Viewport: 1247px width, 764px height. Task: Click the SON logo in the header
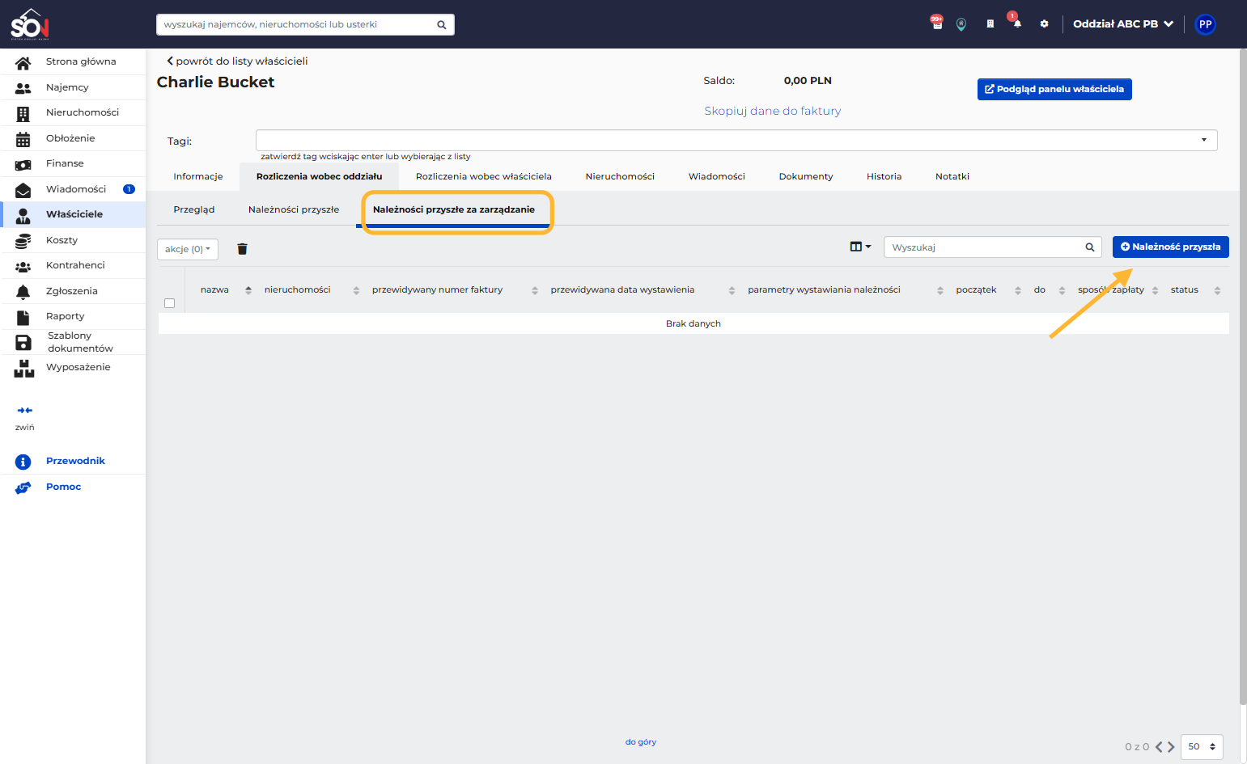(x=30, y=24)
